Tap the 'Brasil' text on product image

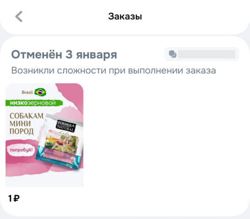[x=27, y=92]
